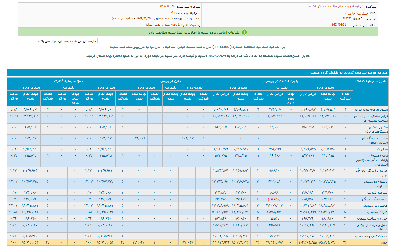
Task: Click the green signed-information confirmation banner
Action: click(198, 32)
